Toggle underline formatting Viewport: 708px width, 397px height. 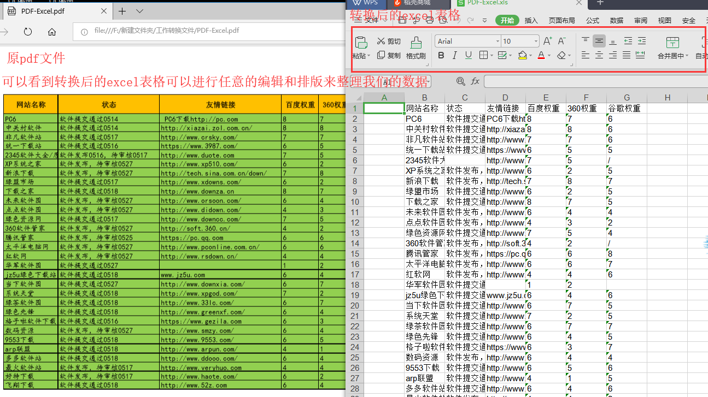click(x=469, y=55)
